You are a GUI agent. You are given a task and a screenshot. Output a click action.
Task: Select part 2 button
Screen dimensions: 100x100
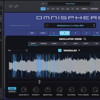[x=48, y=9]
